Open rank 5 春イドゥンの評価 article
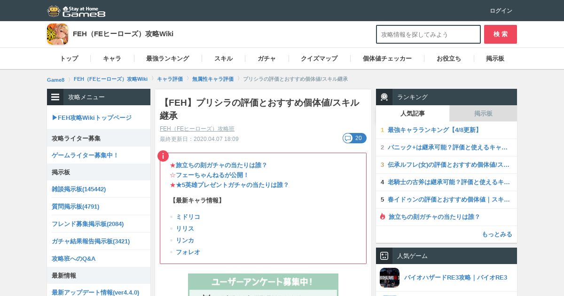Screen dimensions: 564x296 click(x=449, y=199)
